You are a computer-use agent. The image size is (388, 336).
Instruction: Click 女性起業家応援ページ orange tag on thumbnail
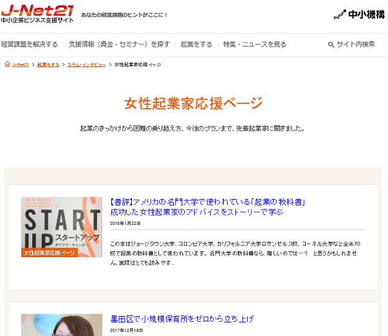pyautogui.click(x=50, y=253)
